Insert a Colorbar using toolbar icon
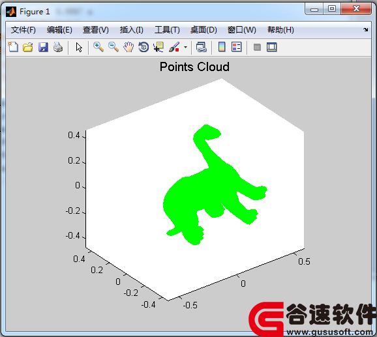377x337 pixels. point(222,47)
